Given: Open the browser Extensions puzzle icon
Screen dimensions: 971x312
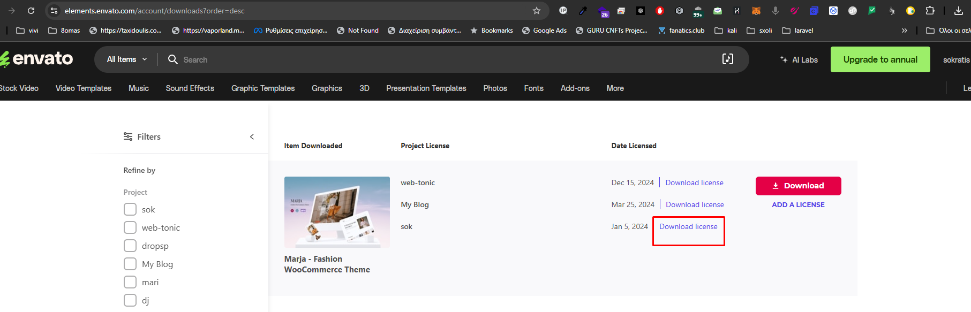Looking at the screenshot, I should click(x=930, y=11).
